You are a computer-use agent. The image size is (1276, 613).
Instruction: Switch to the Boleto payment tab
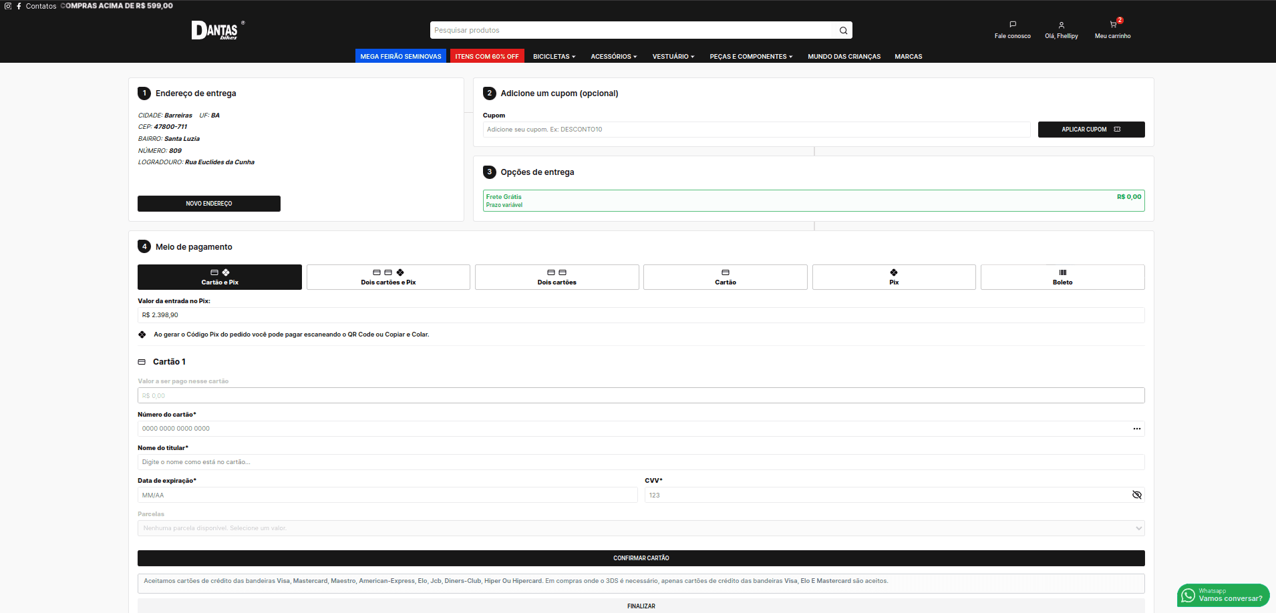tap(1062, 277)
